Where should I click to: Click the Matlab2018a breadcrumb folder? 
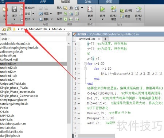click(38, 29)
